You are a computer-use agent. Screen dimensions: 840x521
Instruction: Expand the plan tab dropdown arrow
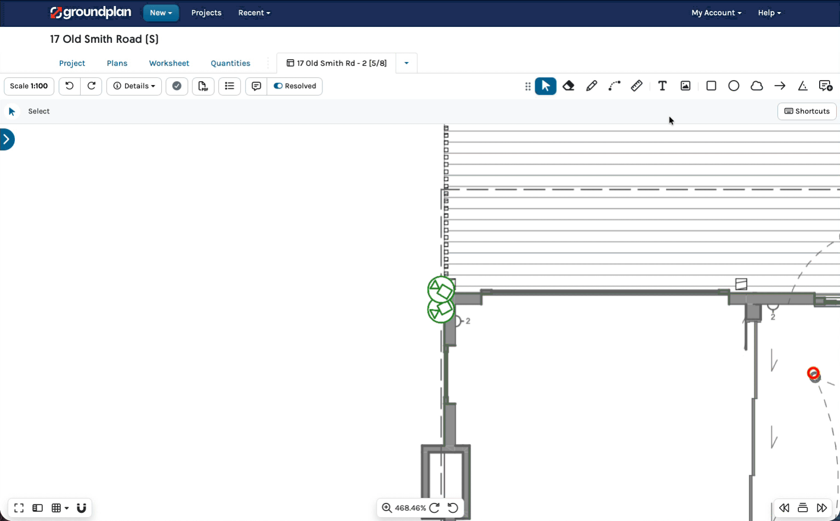[406, 63]
